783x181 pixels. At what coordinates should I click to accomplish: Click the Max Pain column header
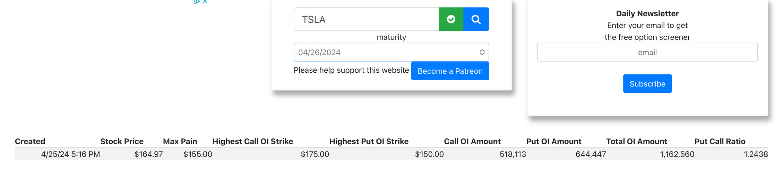(180, 141)
